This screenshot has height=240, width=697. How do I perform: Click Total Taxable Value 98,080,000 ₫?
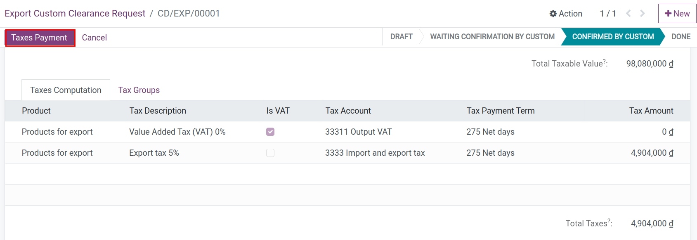pyautogui.click(x=650, y=64)
